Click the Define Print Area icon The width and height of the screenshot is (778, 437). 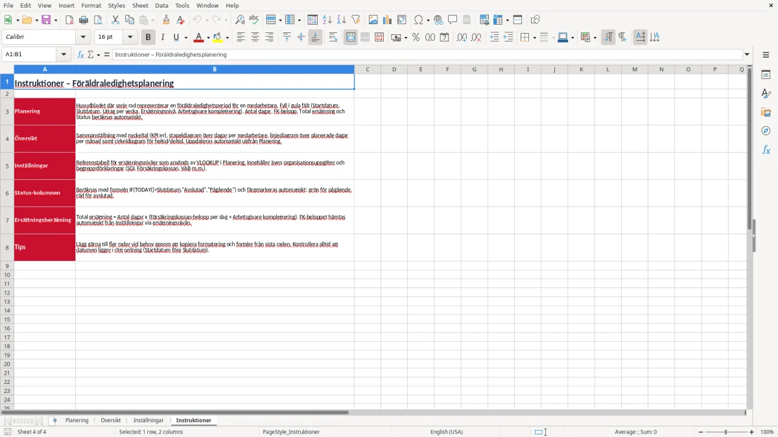point(484,20)
